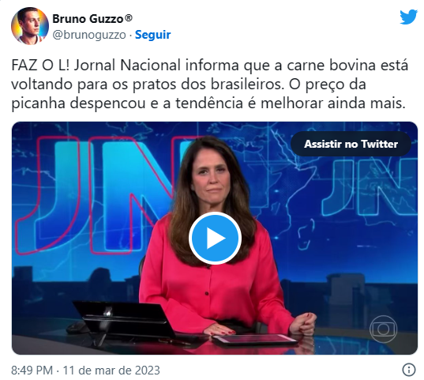Open Bruno Guzzo's profile avatar
Image resolution: width=424 pixels, height=380 pixels.
30,26
